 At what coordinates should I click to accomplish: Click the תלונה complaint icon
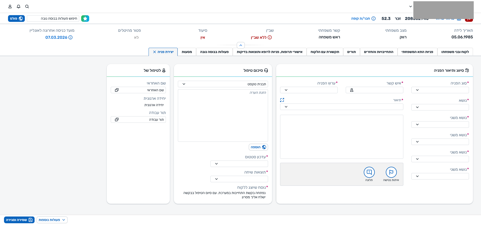coord(369,172)
